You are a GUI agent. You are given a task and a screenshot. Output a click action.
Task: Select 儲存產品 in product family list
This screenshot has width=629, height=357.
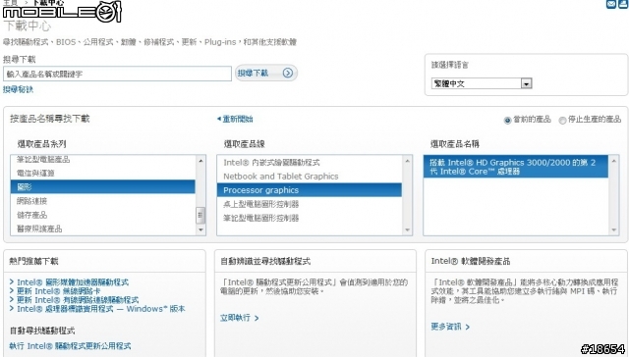102,215
